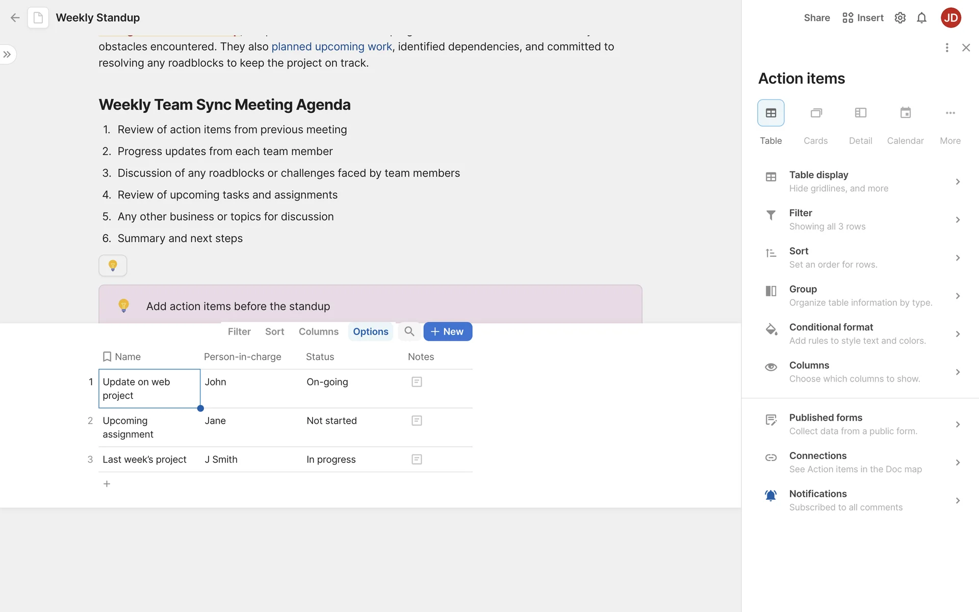
Task: Open Columns menu in table toolbar
Action: [x=318, y=331]
